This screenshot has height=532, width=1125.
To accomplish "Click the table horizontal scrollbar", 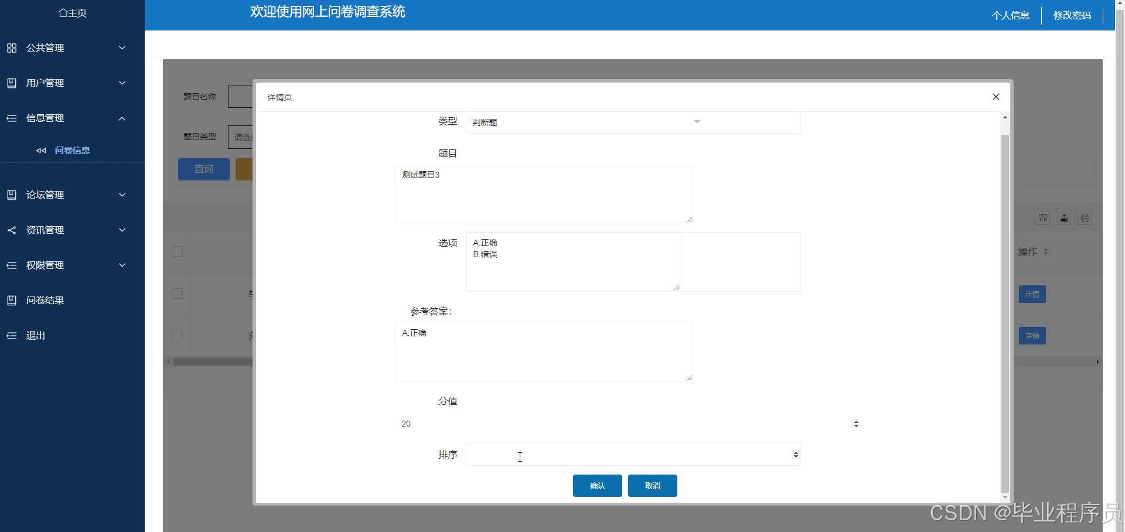I will click(212, 362).
